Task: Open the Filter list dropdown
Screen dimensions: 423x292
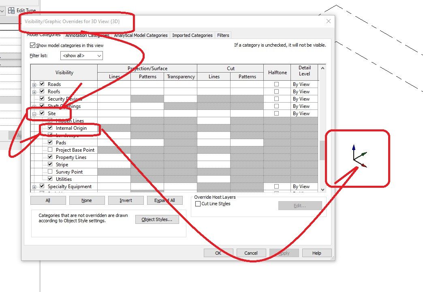Action: click(x=98, y=56)
